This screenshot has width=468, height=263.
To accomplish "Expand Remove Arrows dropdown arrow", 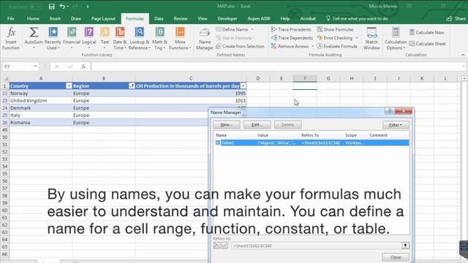I will point(313,46).
